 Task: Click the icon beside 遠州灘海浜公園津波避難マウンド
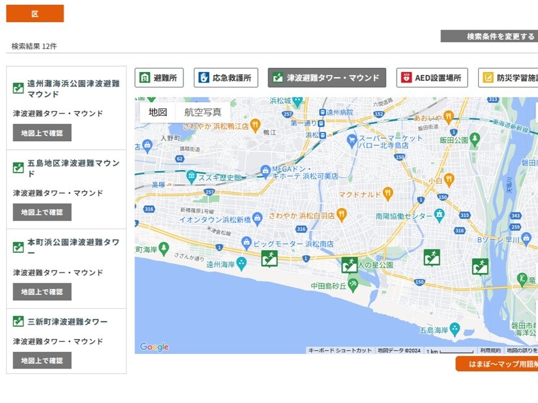click(x=18, y=88)
